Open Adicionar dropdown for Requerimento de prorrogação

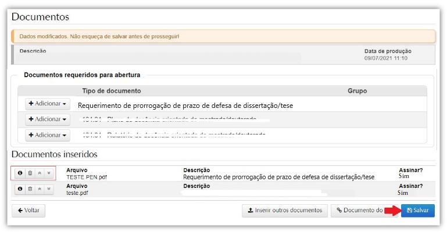[x=47, y=103]
